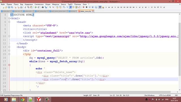This screenshot has height=102, width=181.
Task: Open Yandex browser from the taskbar
Action: (39, 99)
